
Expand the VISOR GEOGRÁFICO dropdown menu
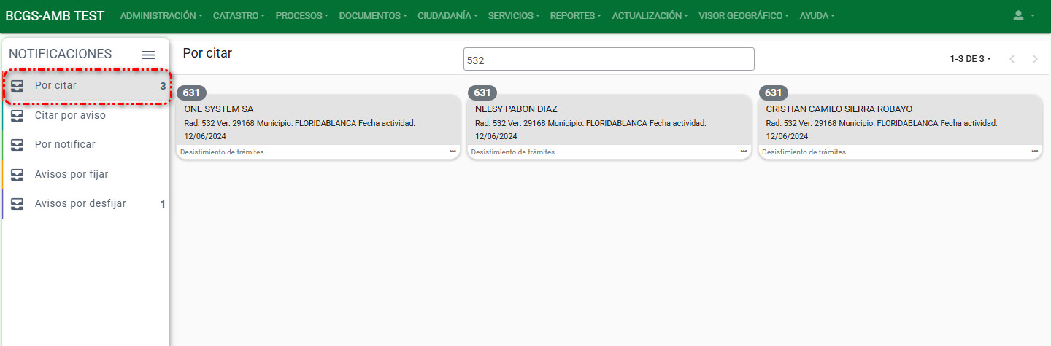tap(743, 15)
